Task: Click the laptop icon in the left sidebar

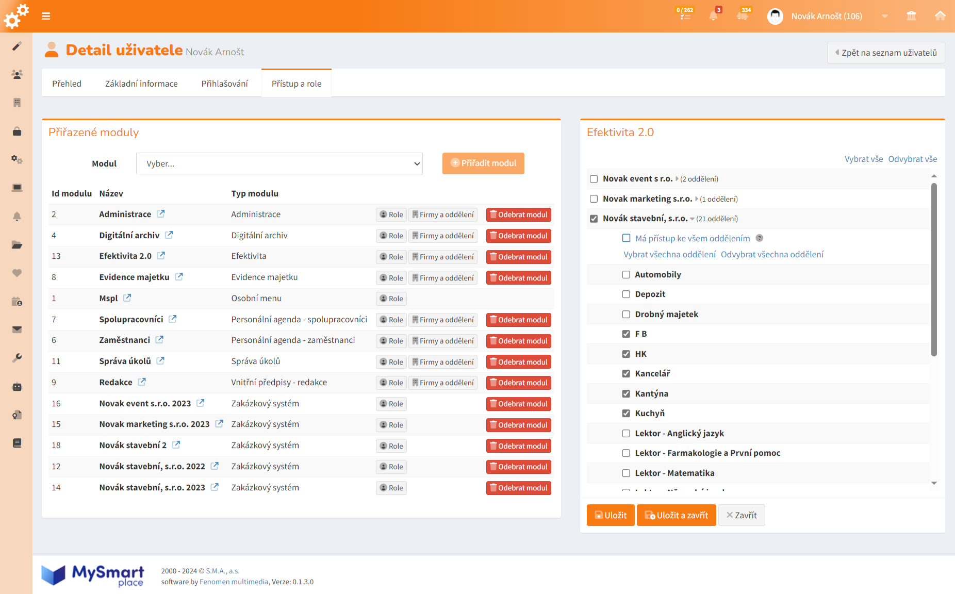Action: click(x=17, y=188)
